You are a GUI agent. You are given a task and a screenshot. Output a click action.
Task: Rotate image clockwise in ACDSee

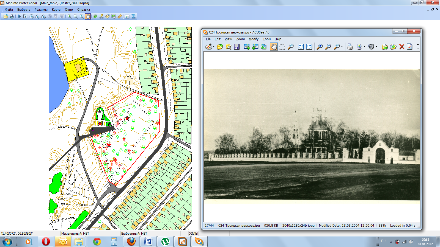[309, 47]
